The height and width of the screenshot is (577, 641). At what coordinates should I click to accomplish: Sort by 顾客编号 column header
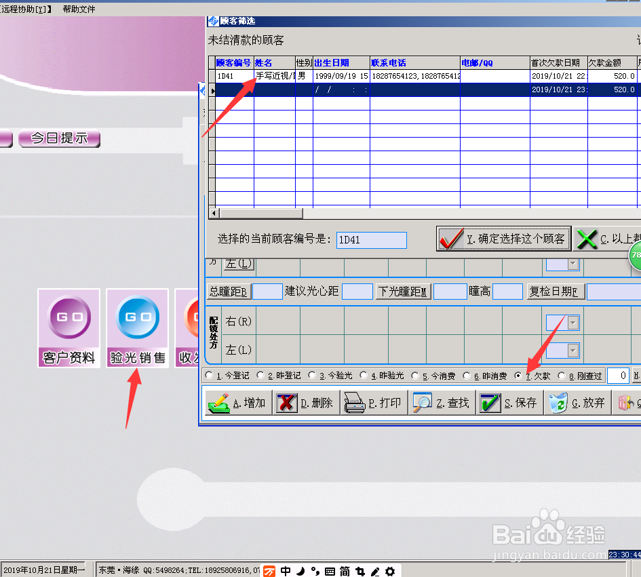pyautogui.click(x=234, y=63)
